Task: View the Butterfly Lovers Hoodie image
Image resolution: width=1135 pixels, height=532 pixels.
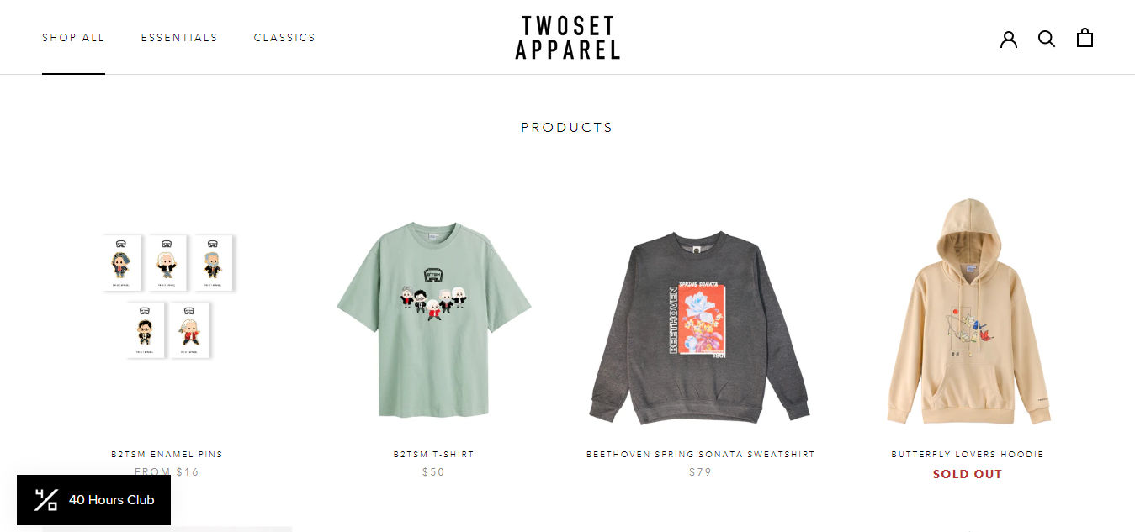Action: (968, 312)
